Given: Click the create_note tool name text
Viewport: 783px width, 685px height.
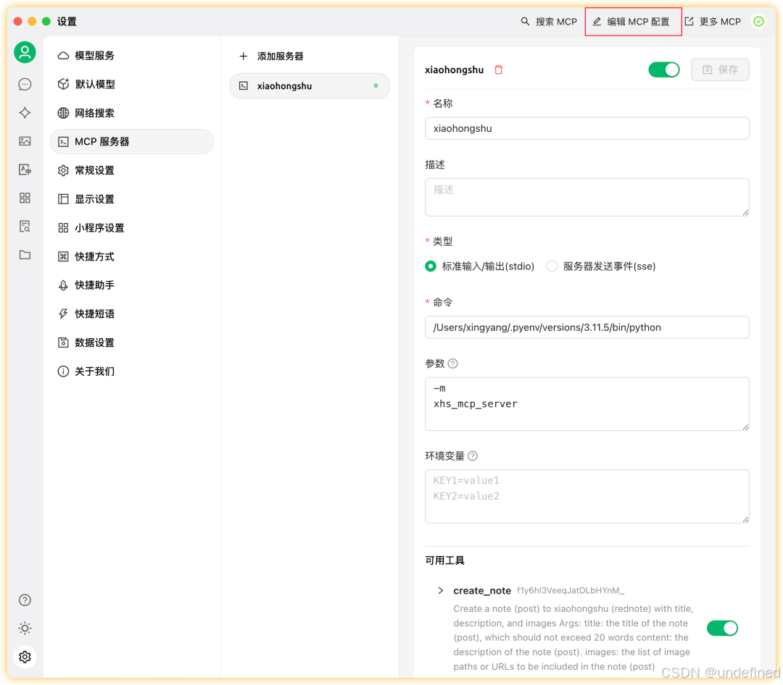Looking at the screenshot, I should click(482, 591).
